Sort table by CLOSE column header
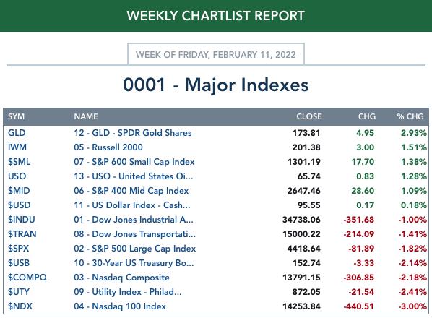 [309, 116]
